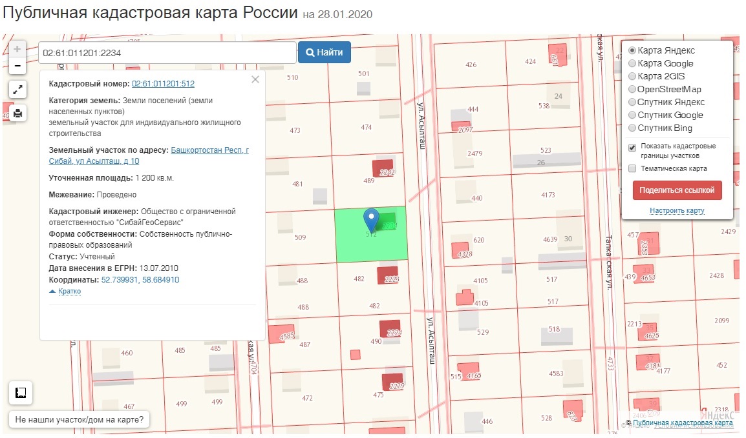Open the ruler measurement tool
This screenshot has width=746, height=438.
21,392
